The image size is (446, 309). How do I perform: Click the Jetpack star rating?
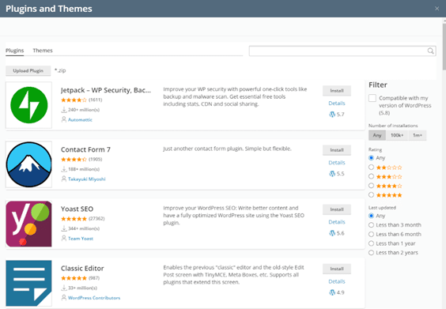[74, 100]
